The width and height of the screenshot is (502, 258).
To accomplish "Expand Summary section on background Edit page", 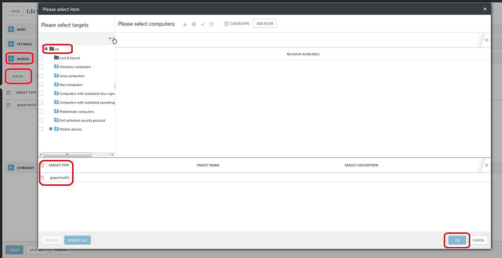I will point(11,168).
